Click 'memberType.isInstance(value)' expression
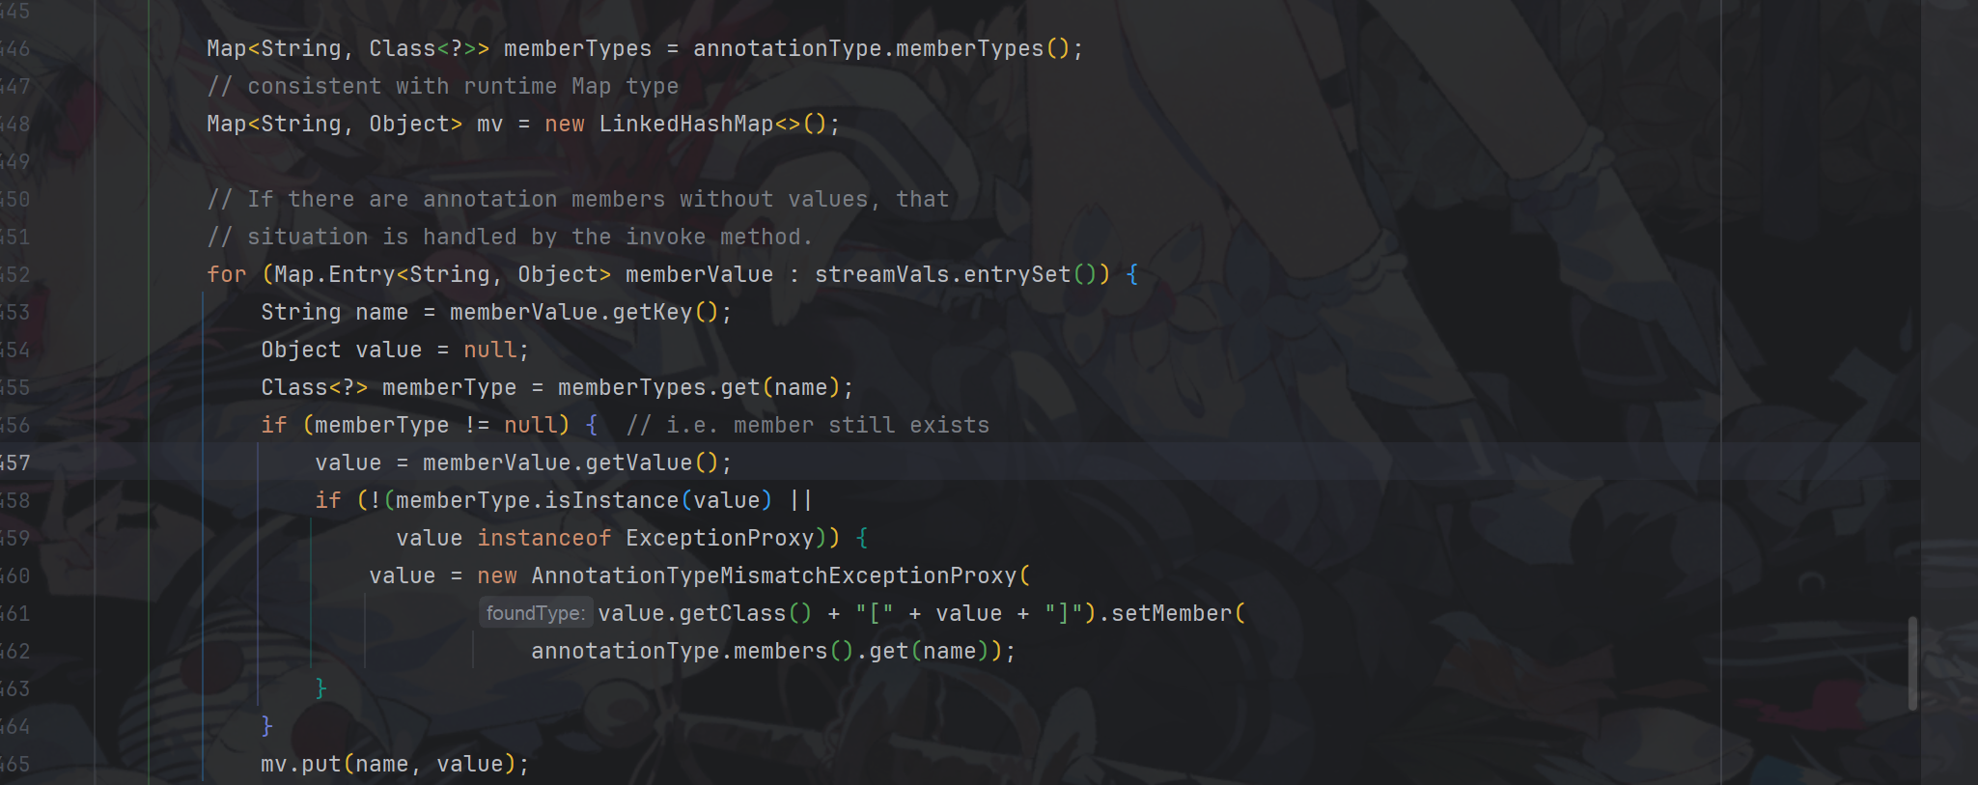This screenshot has height=785, width=1978. (x=584, y=500)
